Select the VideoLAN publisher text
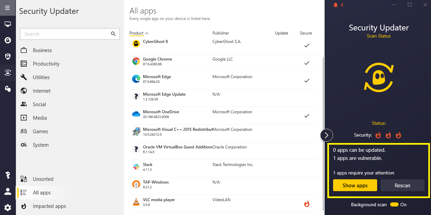 click(x=221, y=200)
